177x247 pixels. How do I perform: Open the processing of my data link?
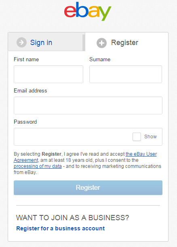tap(38, 166)
